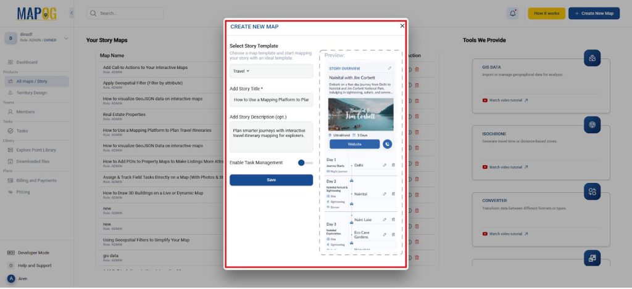Viewport: 632px width, 289px height.
Task: Click the Add Story Title input field
Action: tap(272, 99)
